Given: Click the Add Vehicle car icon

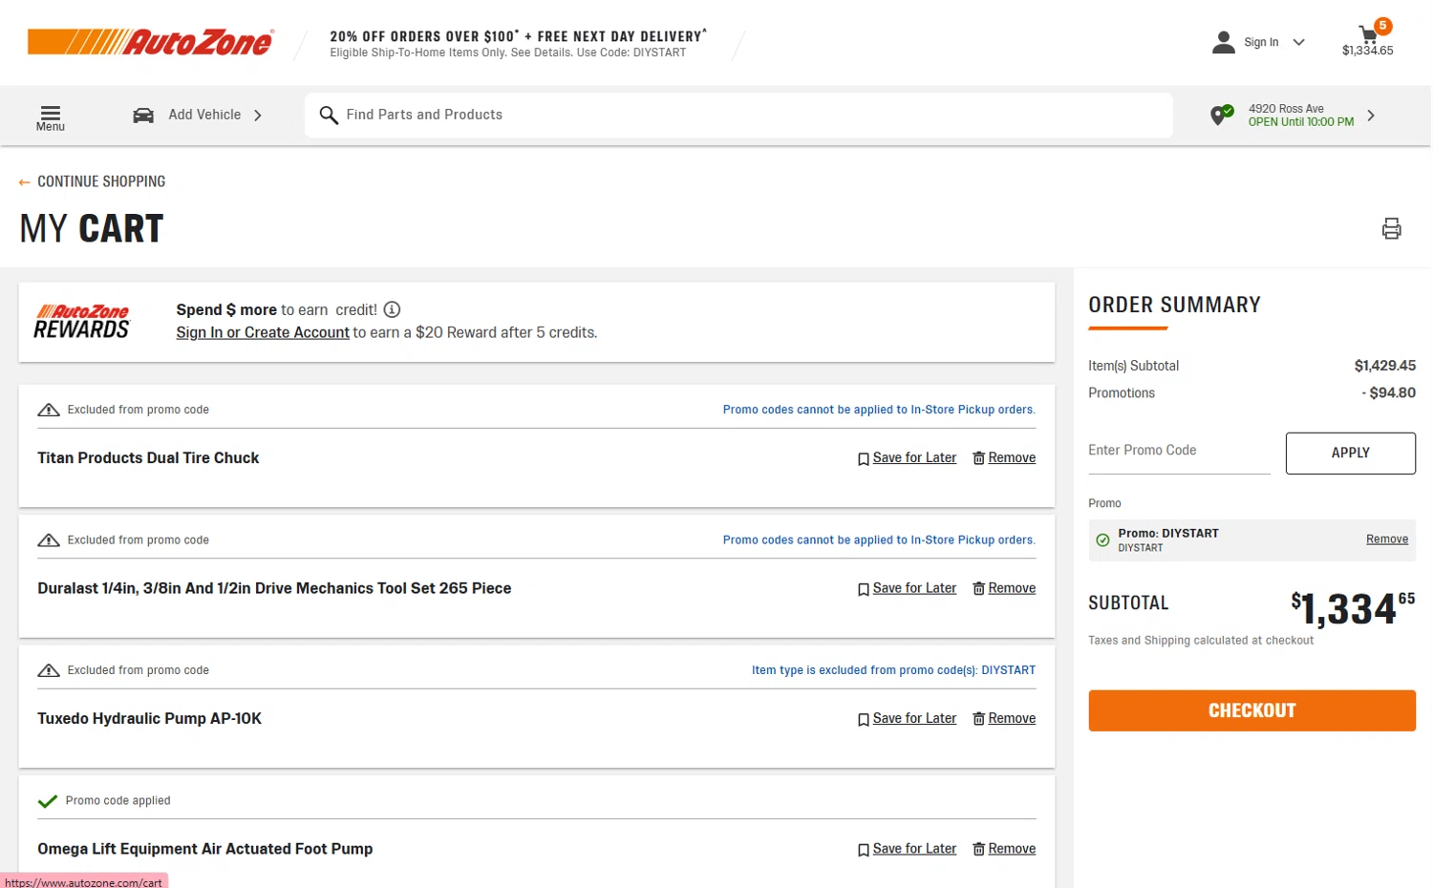Looking at the screenshot, I should pyautogui.click(x=143, y=116).
